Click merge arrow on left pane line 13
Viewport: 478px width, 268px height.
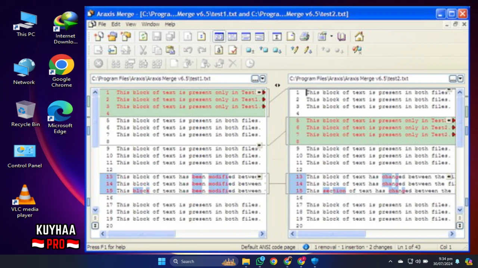pos(260,177)
